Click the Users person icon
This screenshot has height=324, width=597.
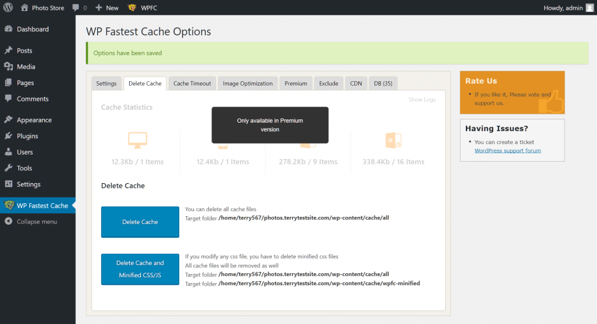click(x=8, y=152)
